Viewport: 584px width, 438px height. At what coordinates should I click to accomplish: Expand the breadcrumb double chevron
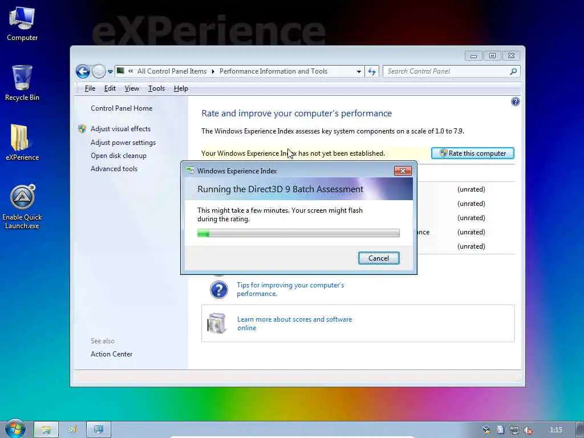tap(131, 71)
